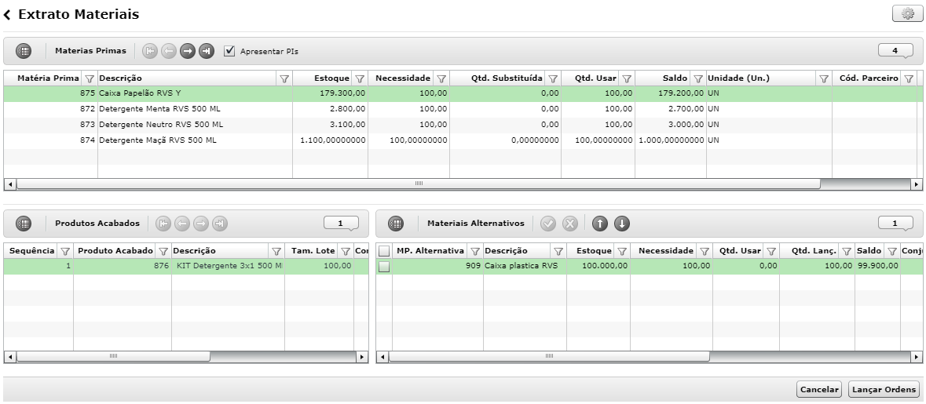Uncheck the Apresentar PIs checkbox
This screenshot has height=404, width=926.
229,51
